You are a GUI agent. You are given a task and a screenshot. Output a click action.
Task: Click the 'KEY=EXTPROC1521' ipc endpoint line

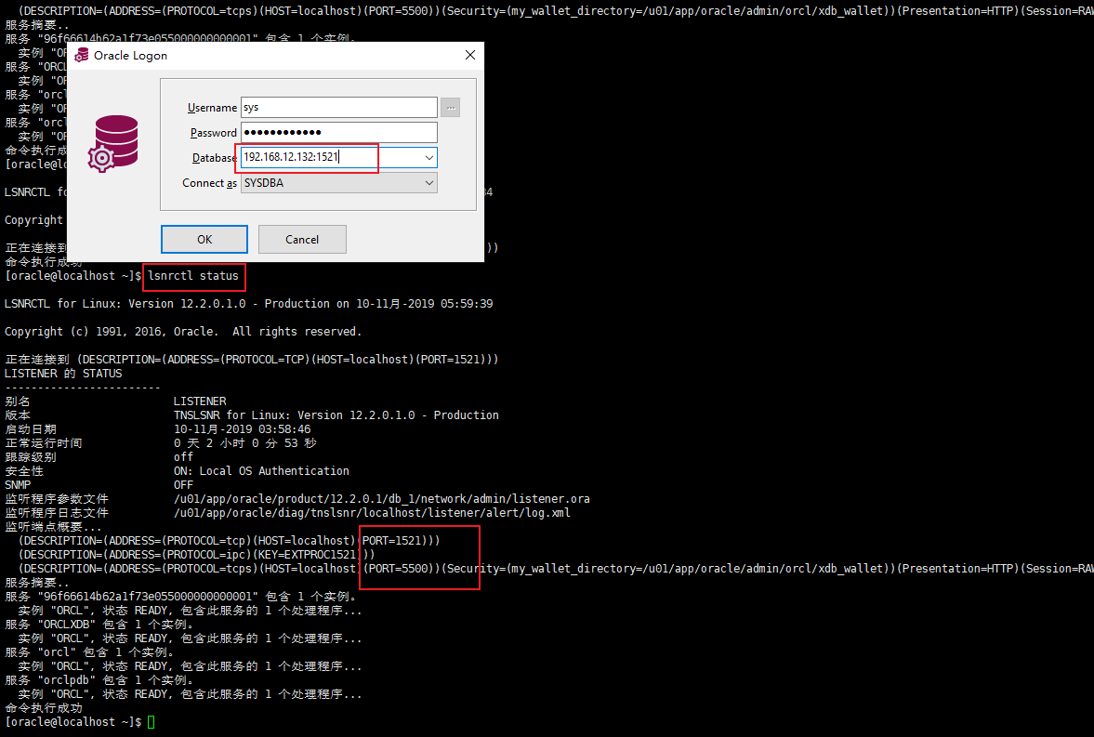(197, 555)
